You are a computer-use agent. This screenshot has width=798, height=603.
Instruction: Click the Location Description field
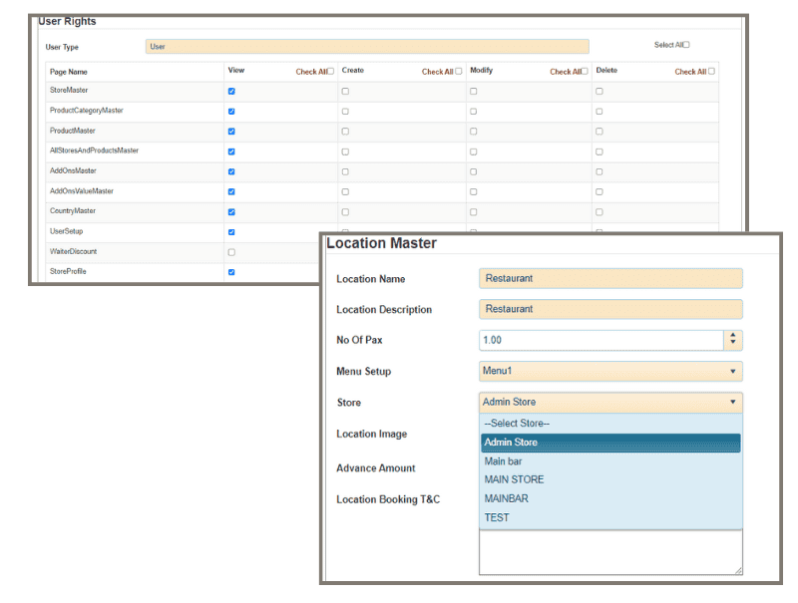tap(610, 310)
